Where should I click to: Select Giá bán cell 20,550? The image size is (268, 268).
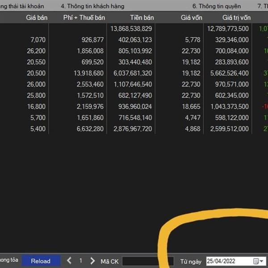[x=36, y=62]
